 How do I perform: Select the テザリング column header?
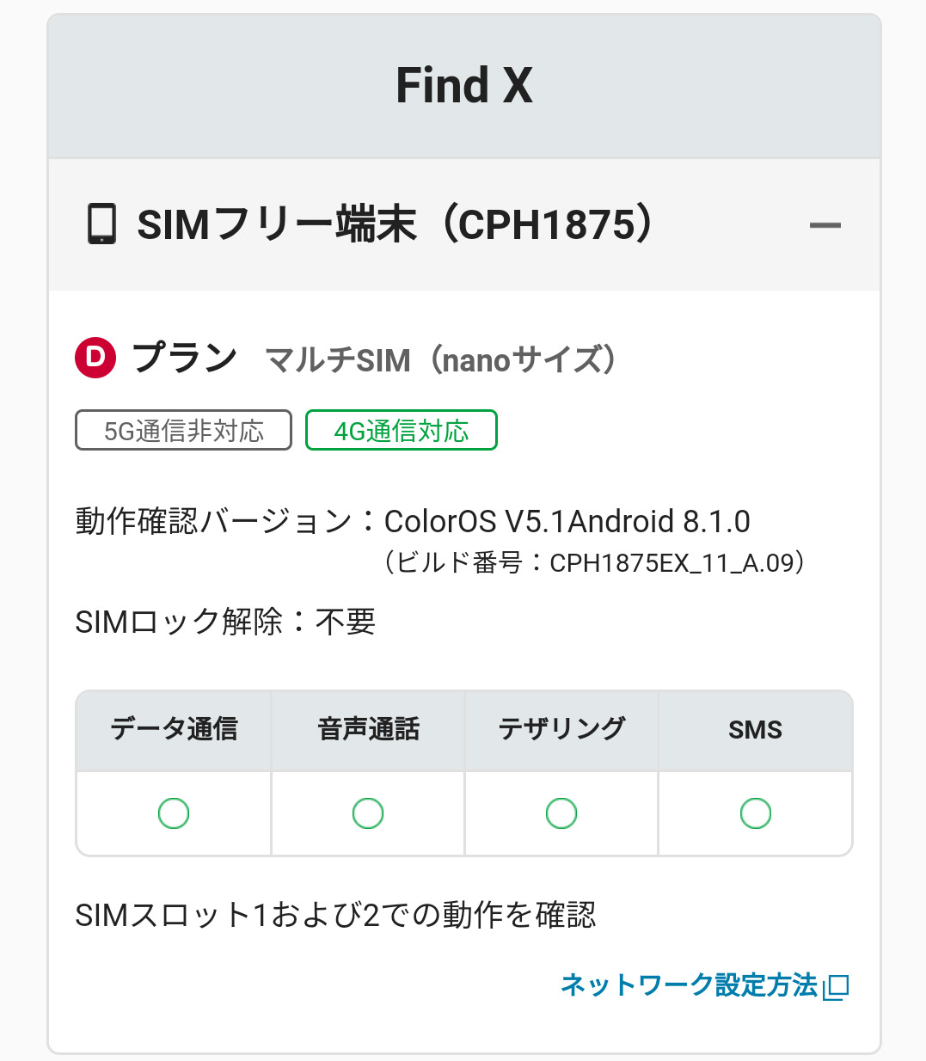(561, 729)
